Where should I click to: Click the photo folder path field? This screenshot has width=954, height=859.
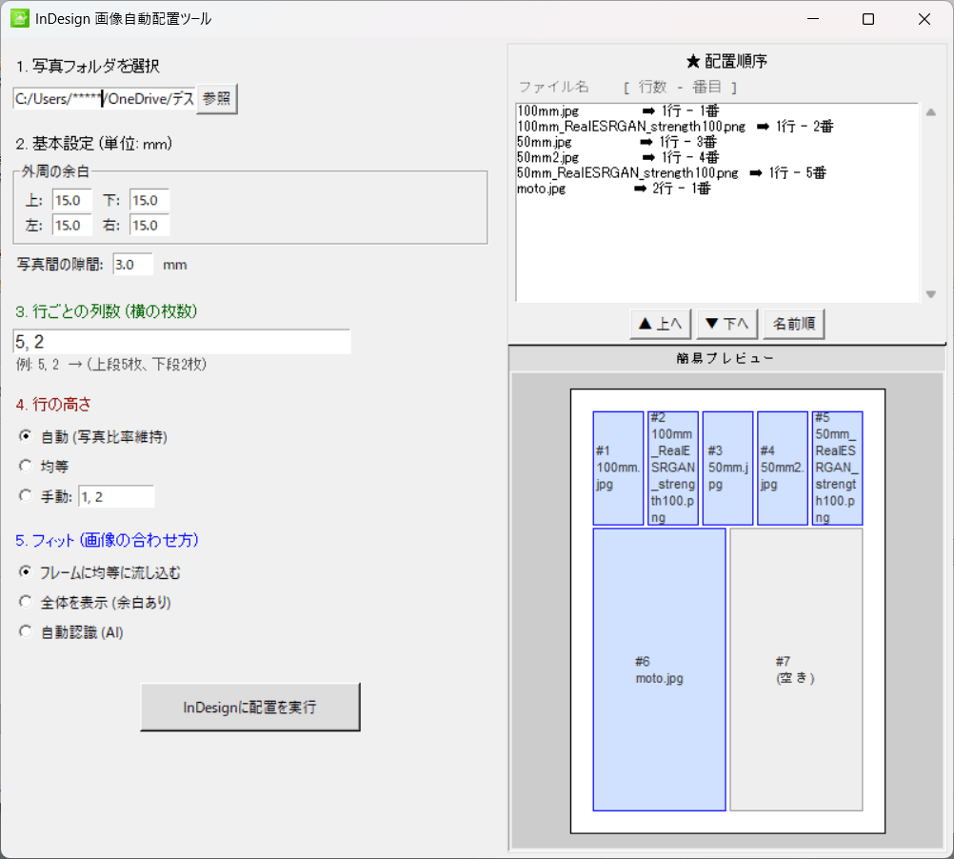[104, 99]
